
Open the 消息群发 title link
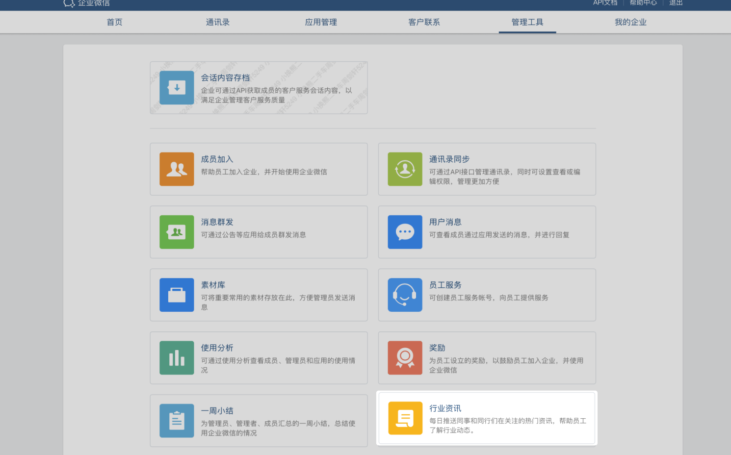coord(217,222)
